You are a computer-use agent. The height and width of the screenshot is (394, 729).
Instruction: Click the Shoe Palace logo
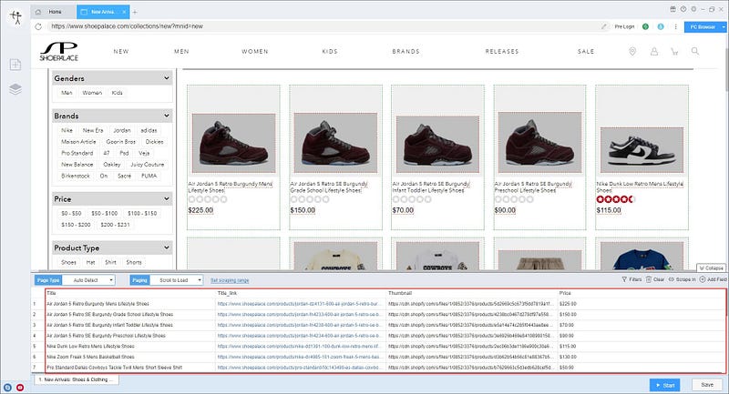(59, 52)
